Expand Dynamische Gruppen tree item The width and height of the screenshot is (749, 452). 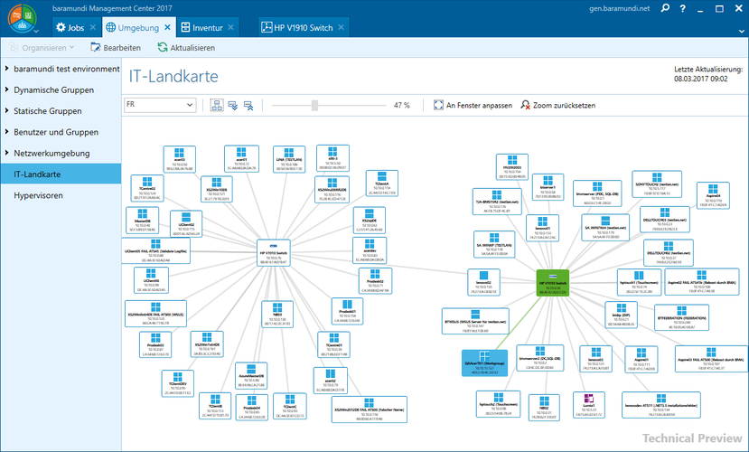(6, 89)
